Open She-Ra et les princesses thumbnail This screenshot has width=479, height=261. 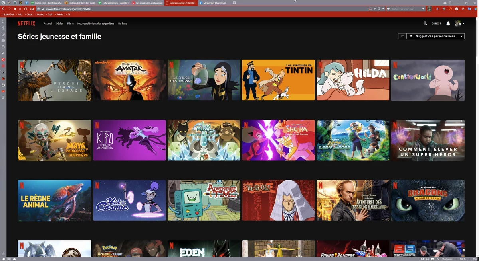point(278,140)
